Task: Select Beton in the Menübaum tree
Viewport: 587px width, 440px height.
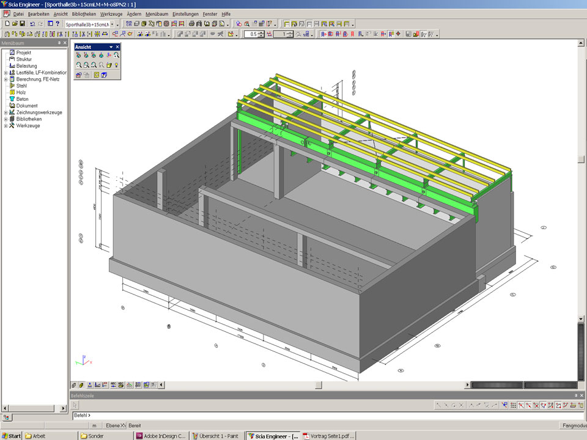Action: coord(22,99)
